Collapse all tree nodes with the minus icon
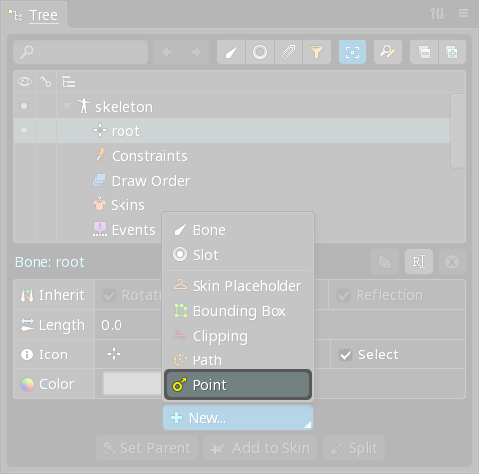The image size is (479, 474). [x=424, y=52]
